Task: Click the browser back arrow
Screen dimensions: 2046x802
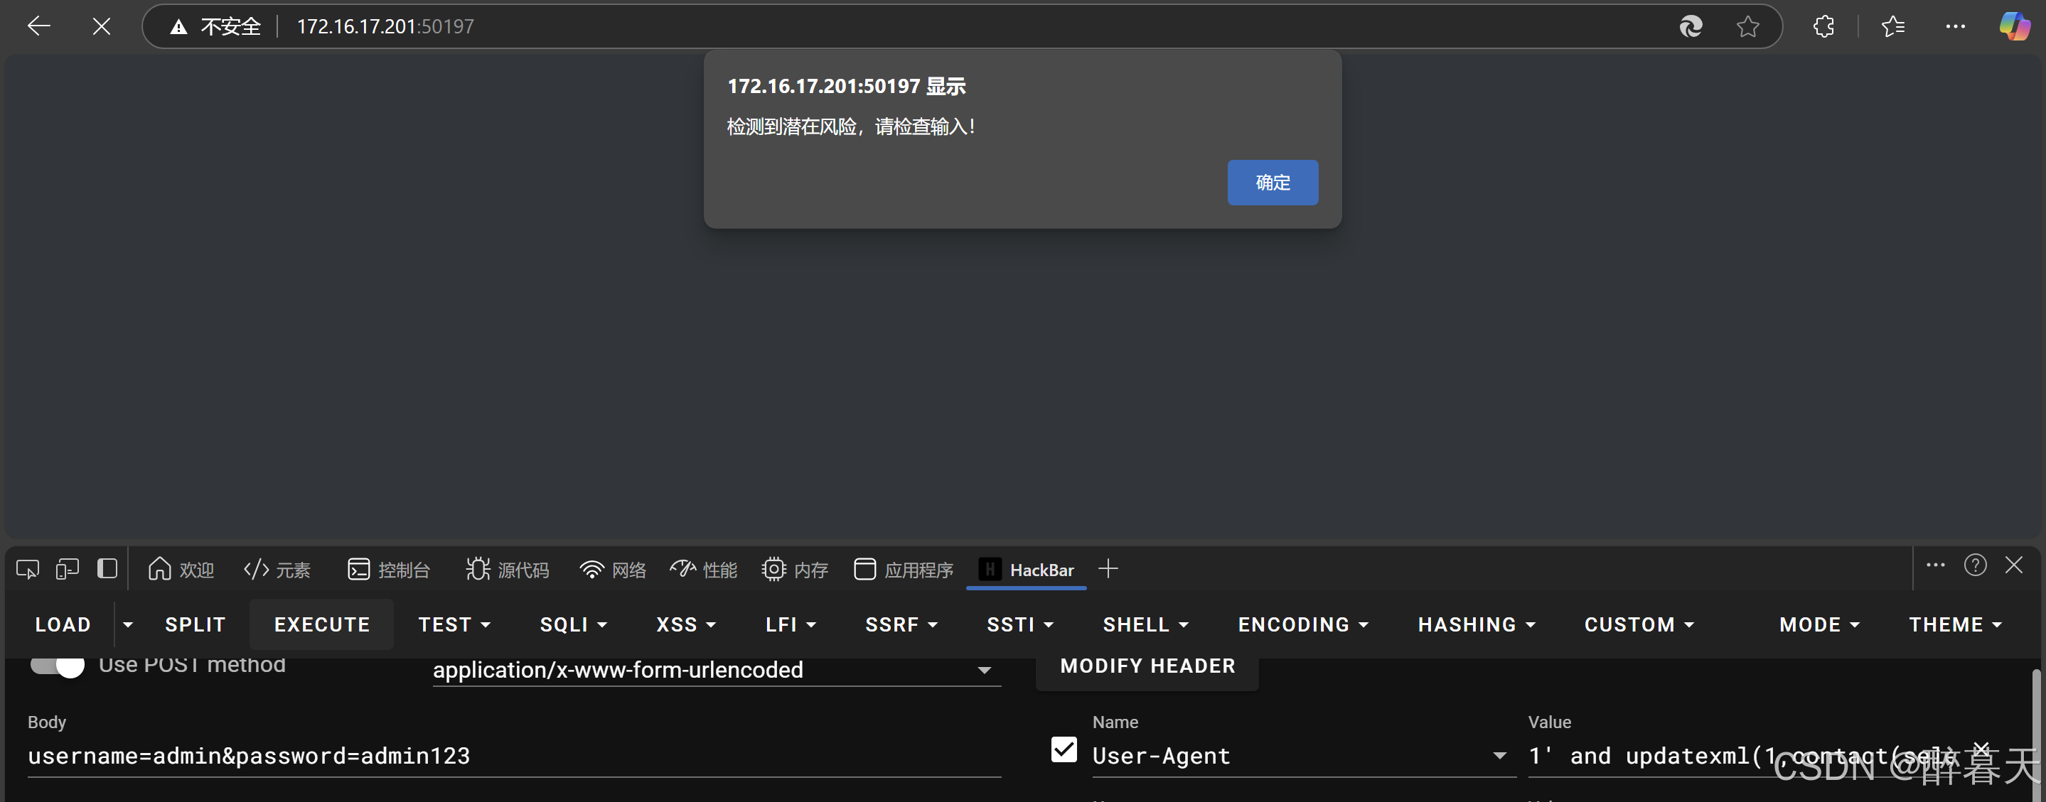Action: (x=38, y=26)
